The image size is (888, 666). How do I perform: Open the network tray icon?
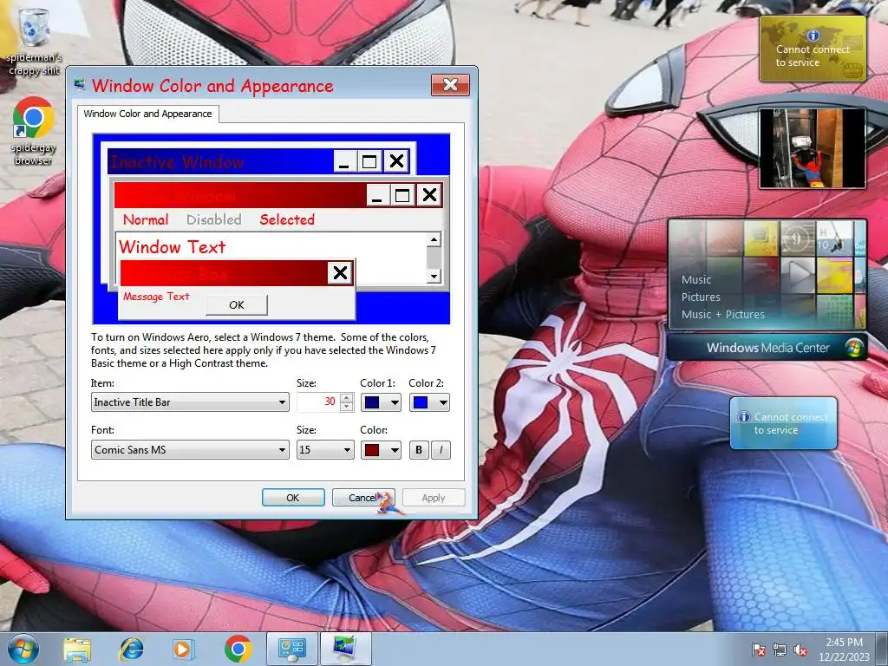780,650
